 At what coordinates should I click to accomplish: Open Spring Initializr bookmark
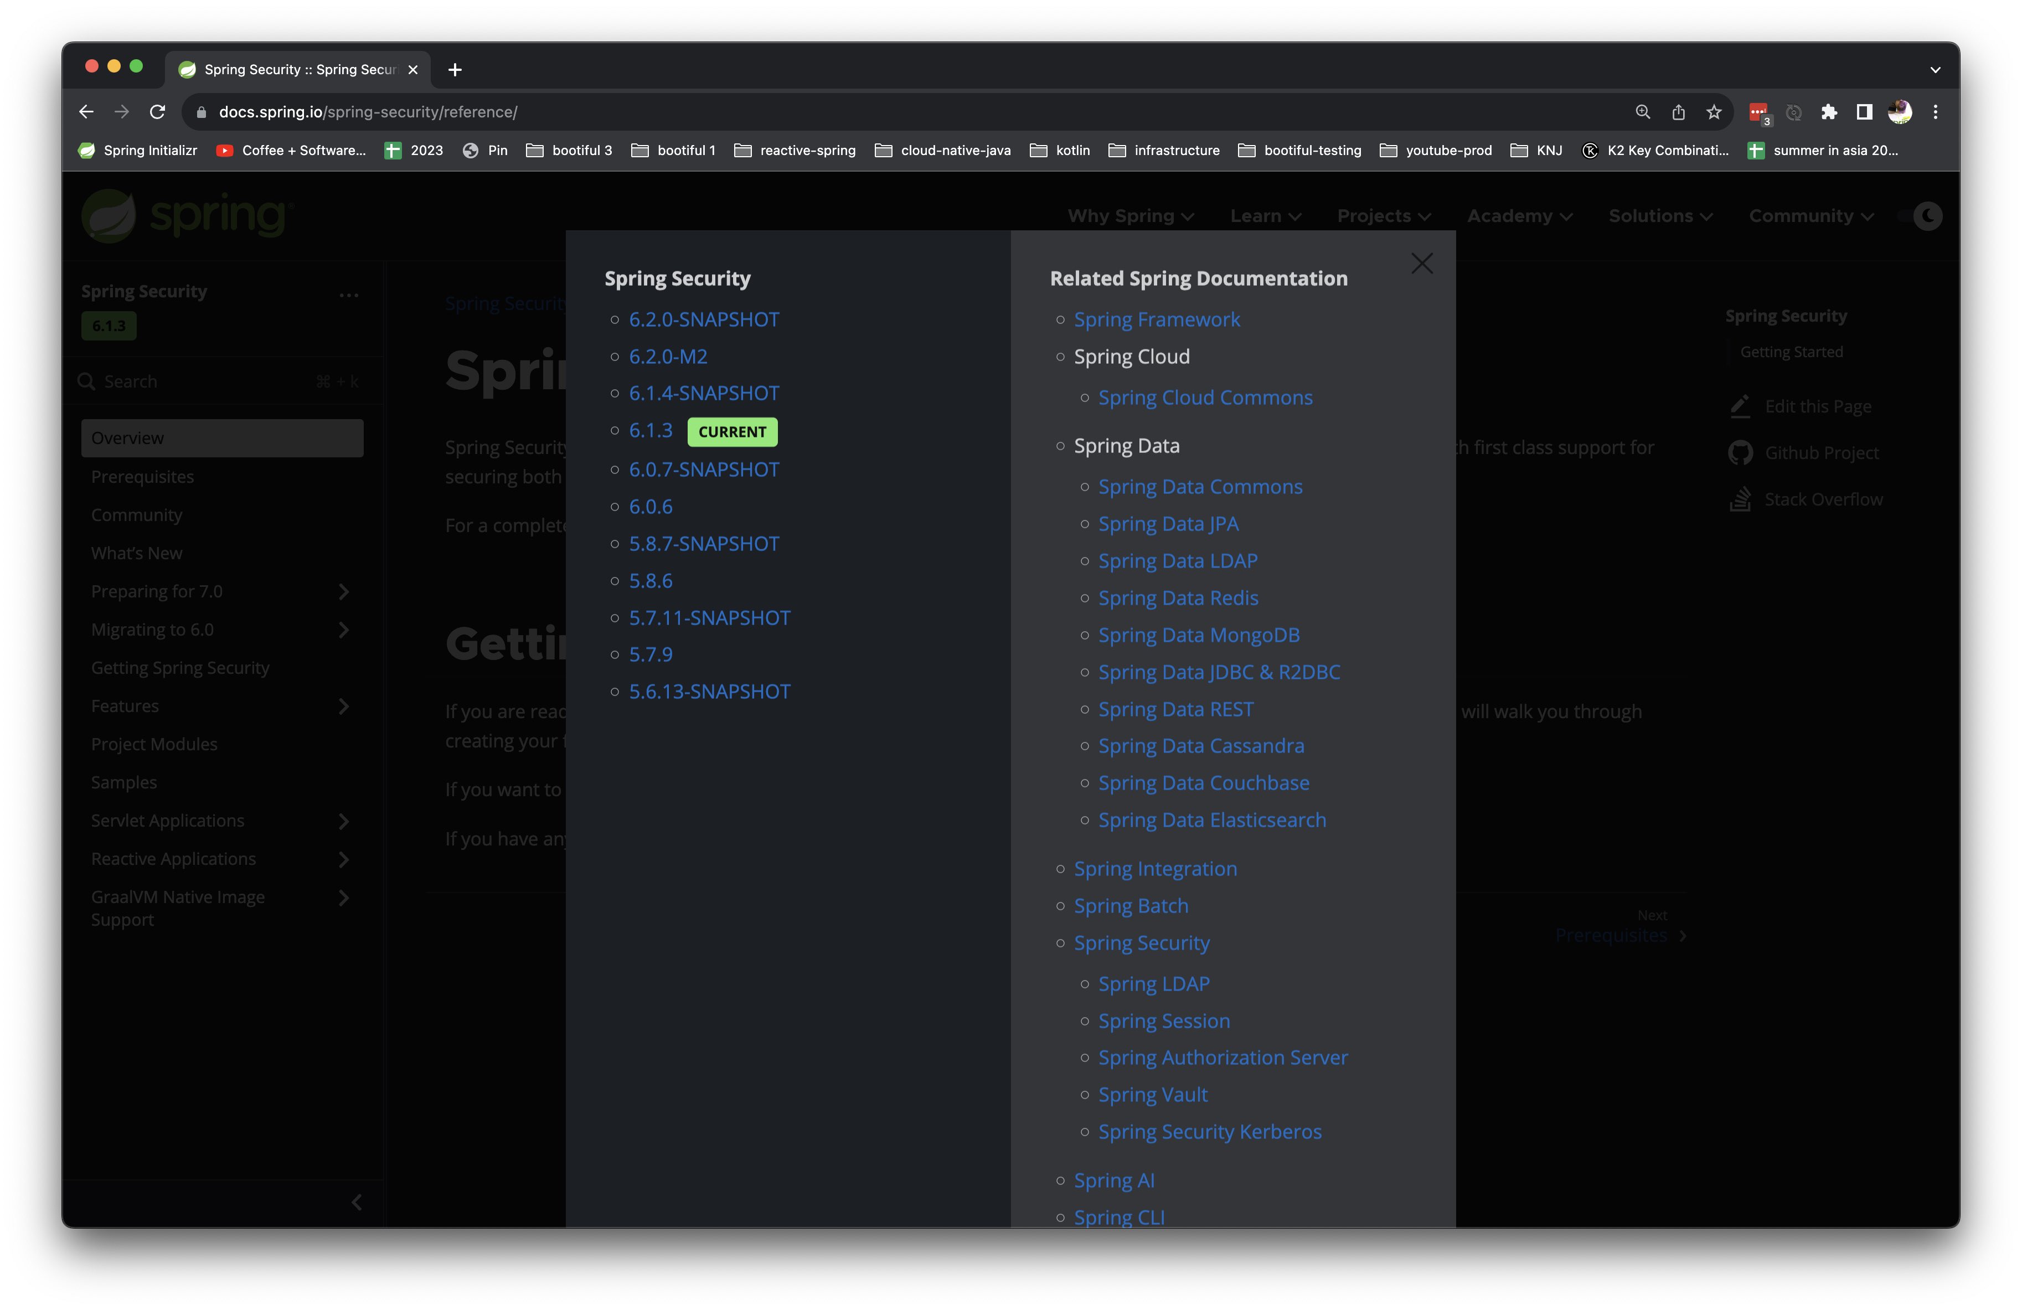(138, 151)
